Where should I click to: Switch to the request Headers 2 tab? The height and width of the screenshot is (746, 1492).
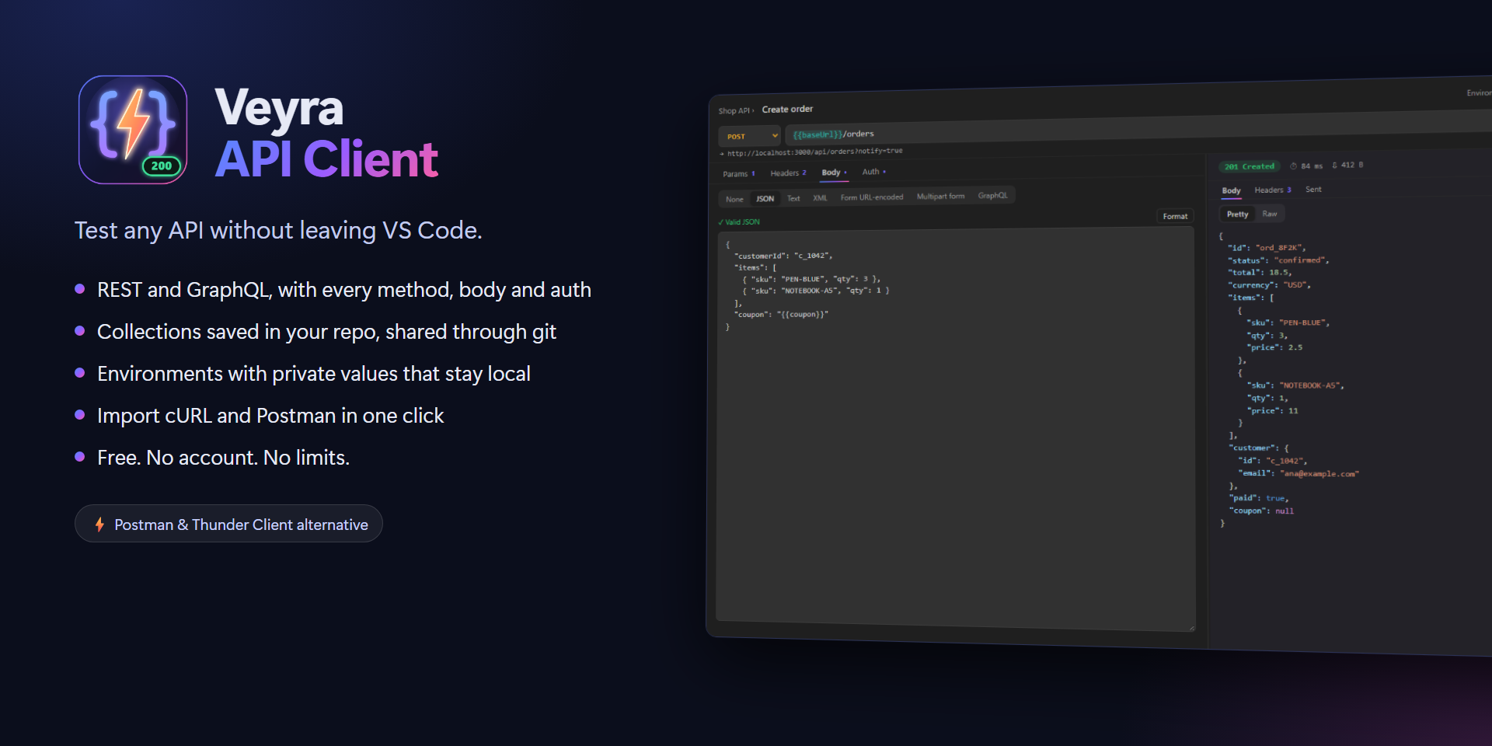(x=788, y=173)
